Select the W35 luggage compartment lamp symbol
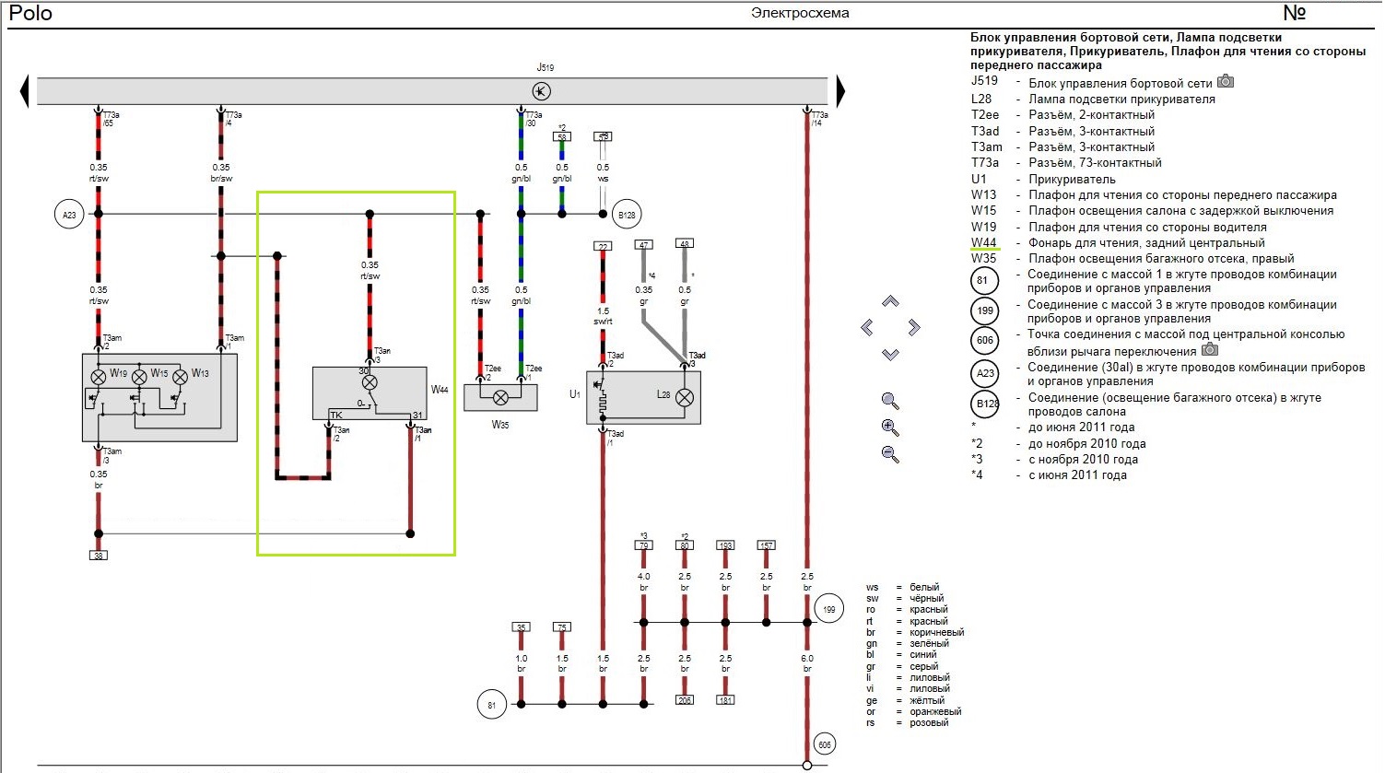 coord(500,398)
